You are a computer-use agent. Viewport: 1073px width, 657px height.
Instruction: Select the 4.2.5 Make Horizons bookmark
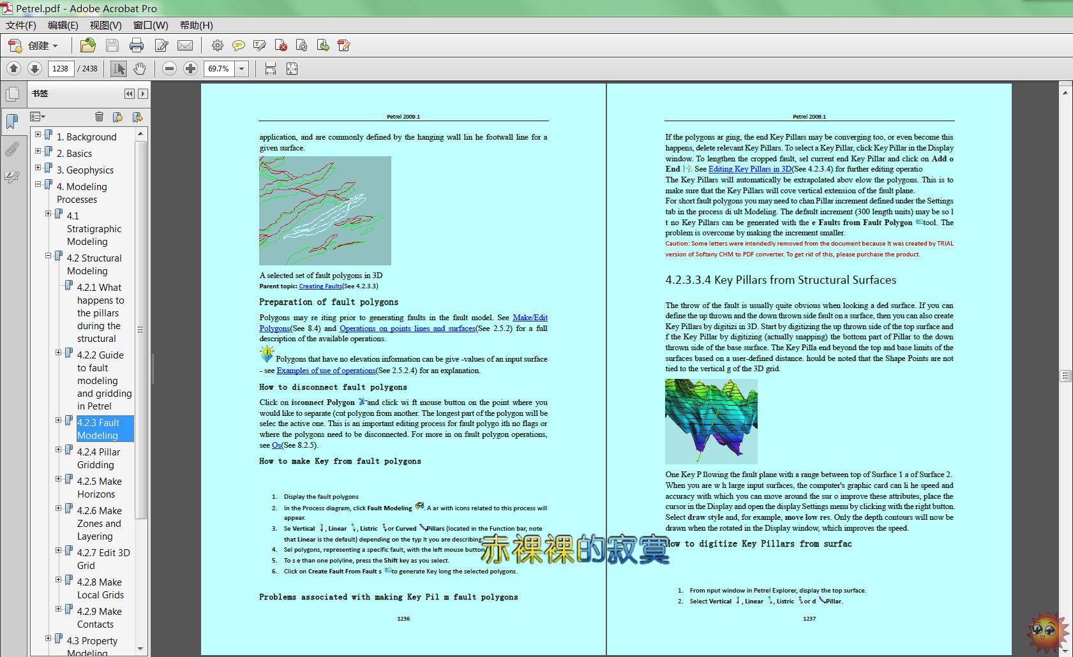pyautogui.click(x=100, y=488)
